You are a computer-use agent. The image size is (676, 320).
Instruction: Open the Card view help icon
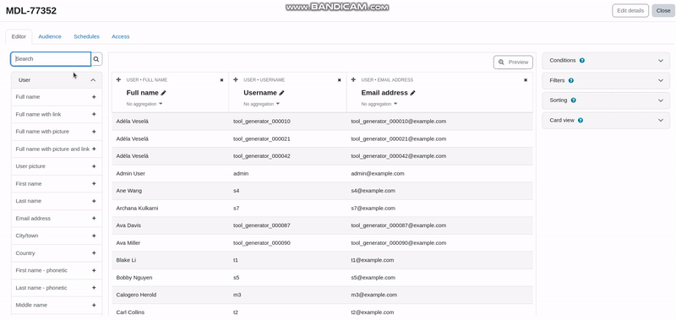coord(581,121)
